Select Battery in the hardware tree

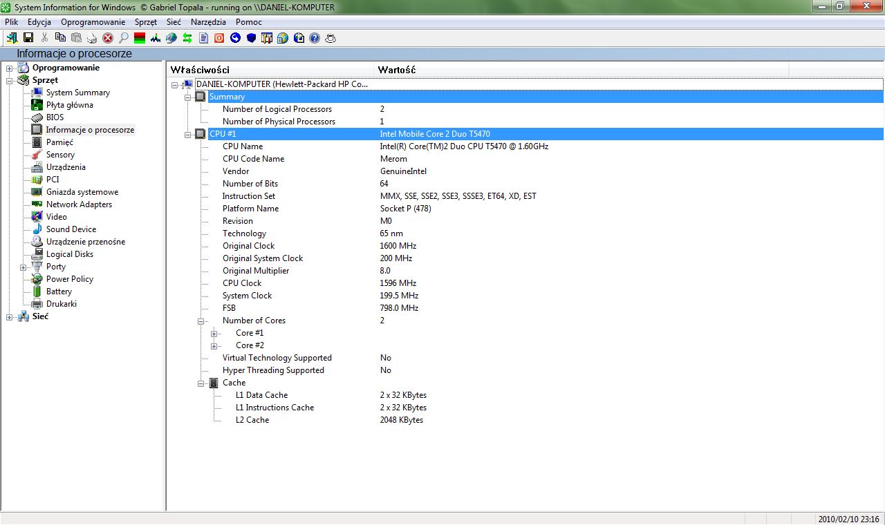[x=59, y=292]
